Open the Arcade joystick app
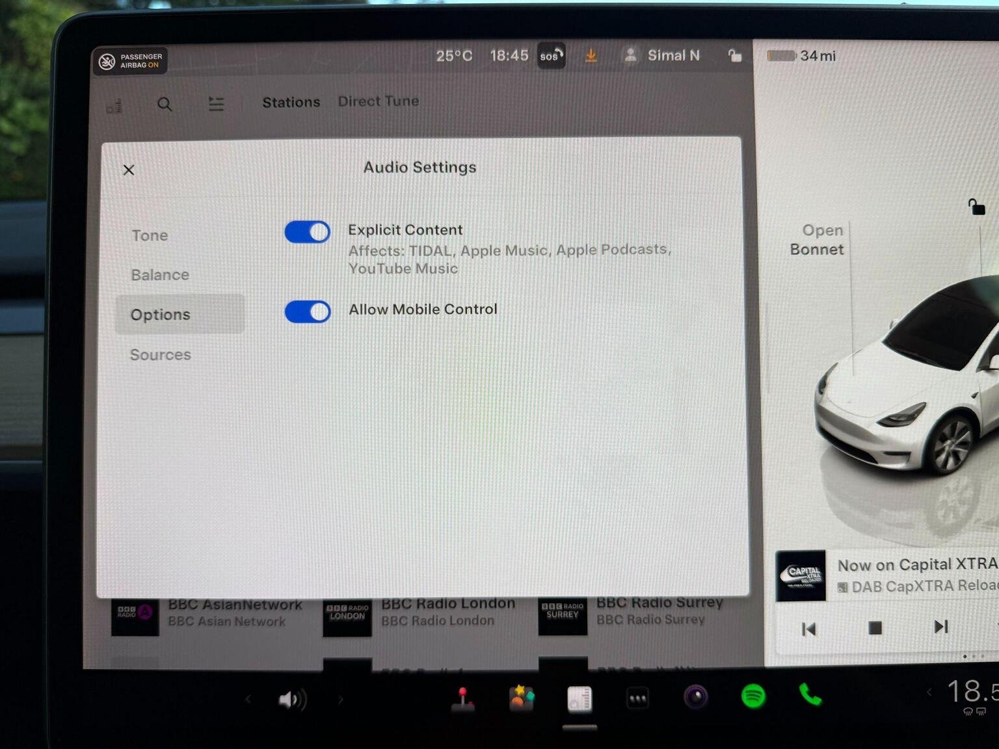Viewport: 999px width, 749px height. pyautogui.click(x=462, y=699)
